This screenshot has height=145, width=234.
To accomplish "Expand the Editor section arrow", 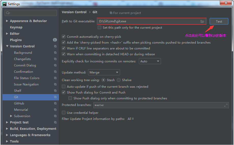I will click(x=7, y=34).
